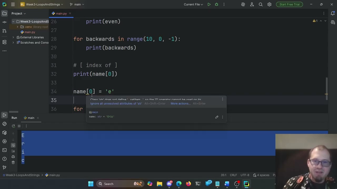Open the Windows Start menu
The height and width of the screenshot is (189, 337).
tap(91, 184)
